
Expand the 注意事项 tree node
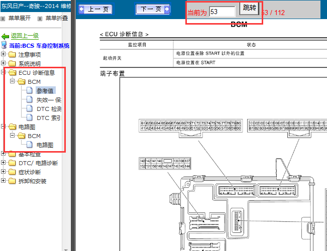(x=3, y=54)
